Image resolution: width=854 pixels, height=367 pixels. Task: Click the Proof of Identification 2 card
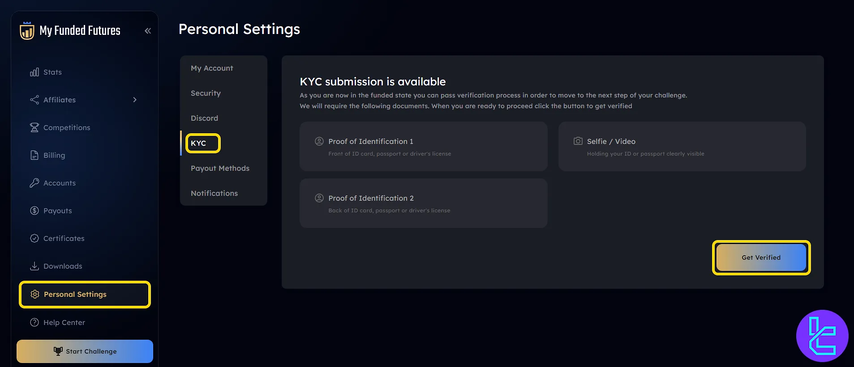[423, 203]
